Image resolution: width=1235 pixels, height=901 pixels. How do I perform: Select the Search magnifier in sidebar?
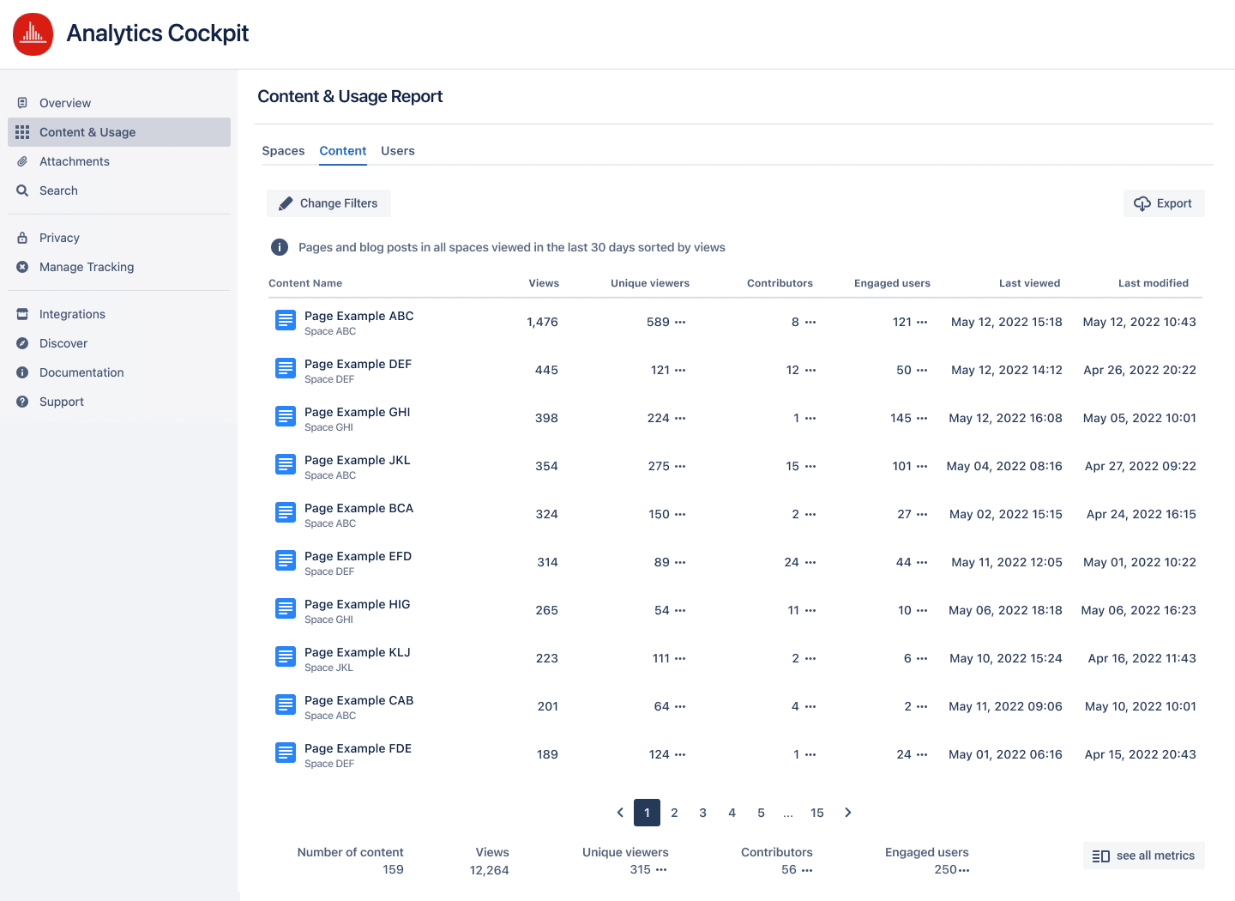22,190
